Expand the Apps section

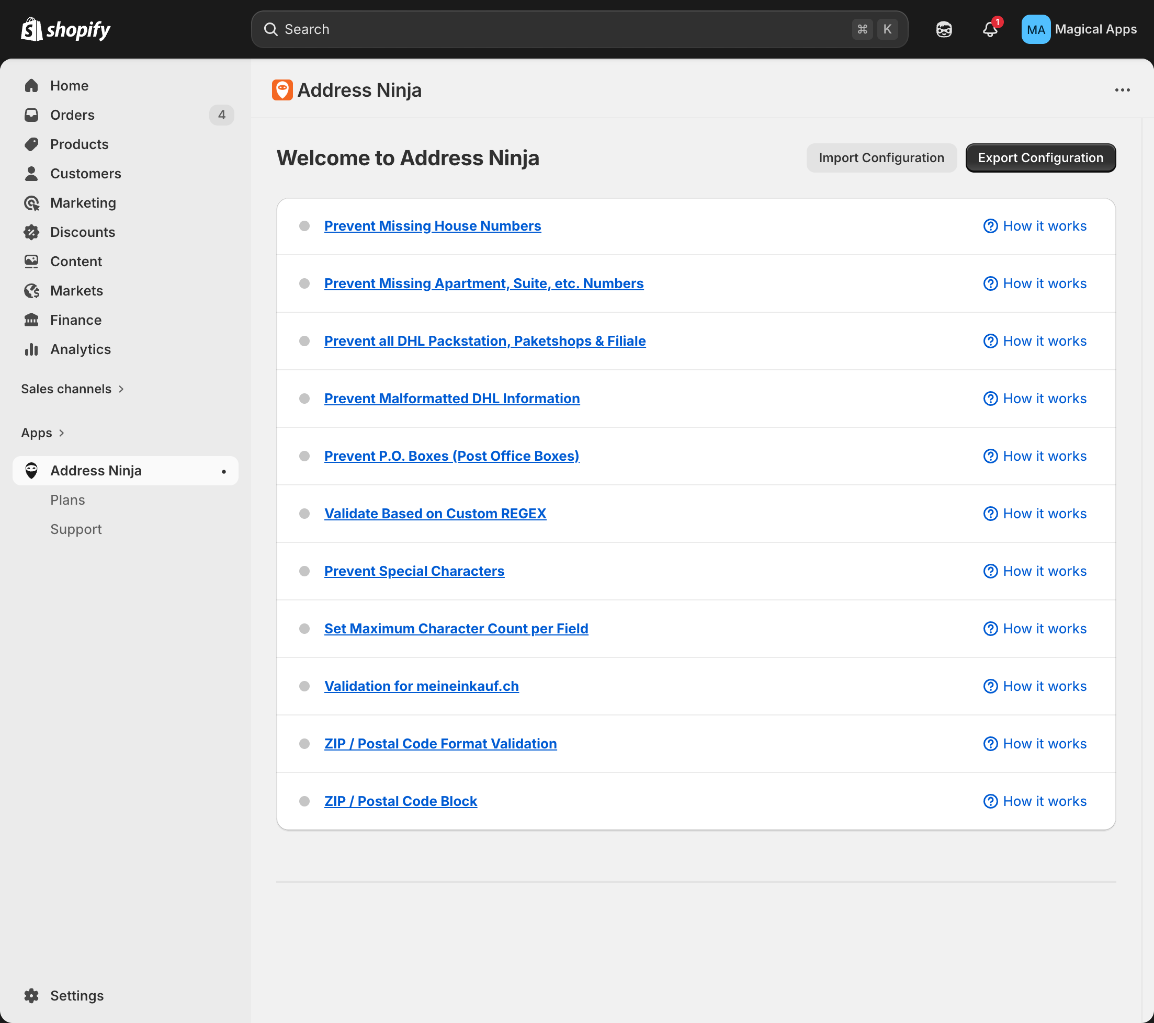(43, 433)
